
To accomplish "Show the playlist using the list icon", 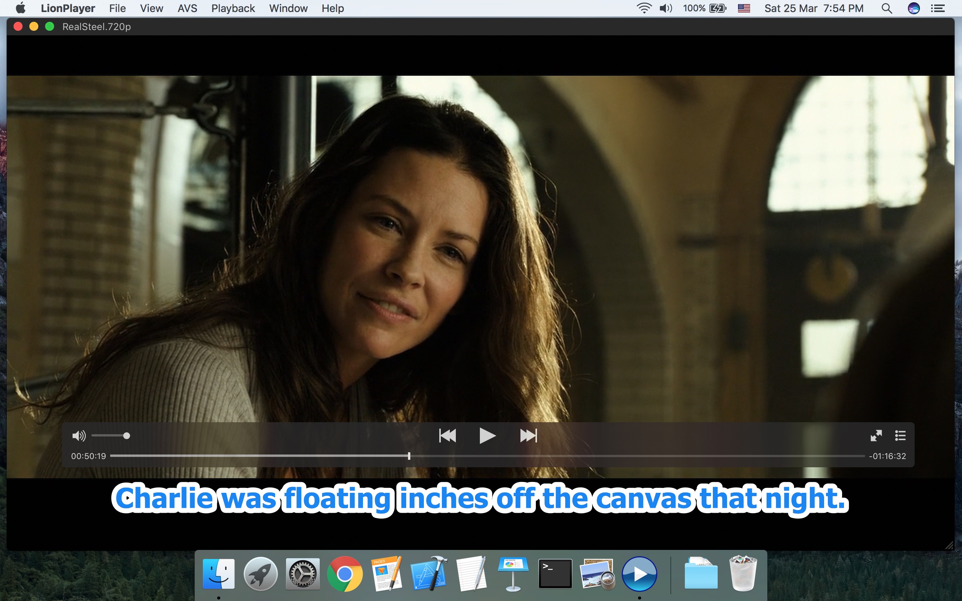I will point(900,436).
